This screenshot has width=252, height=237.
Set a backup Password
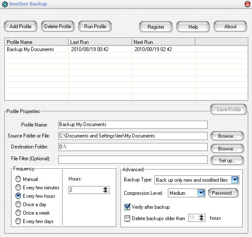[x=223, y=193]
